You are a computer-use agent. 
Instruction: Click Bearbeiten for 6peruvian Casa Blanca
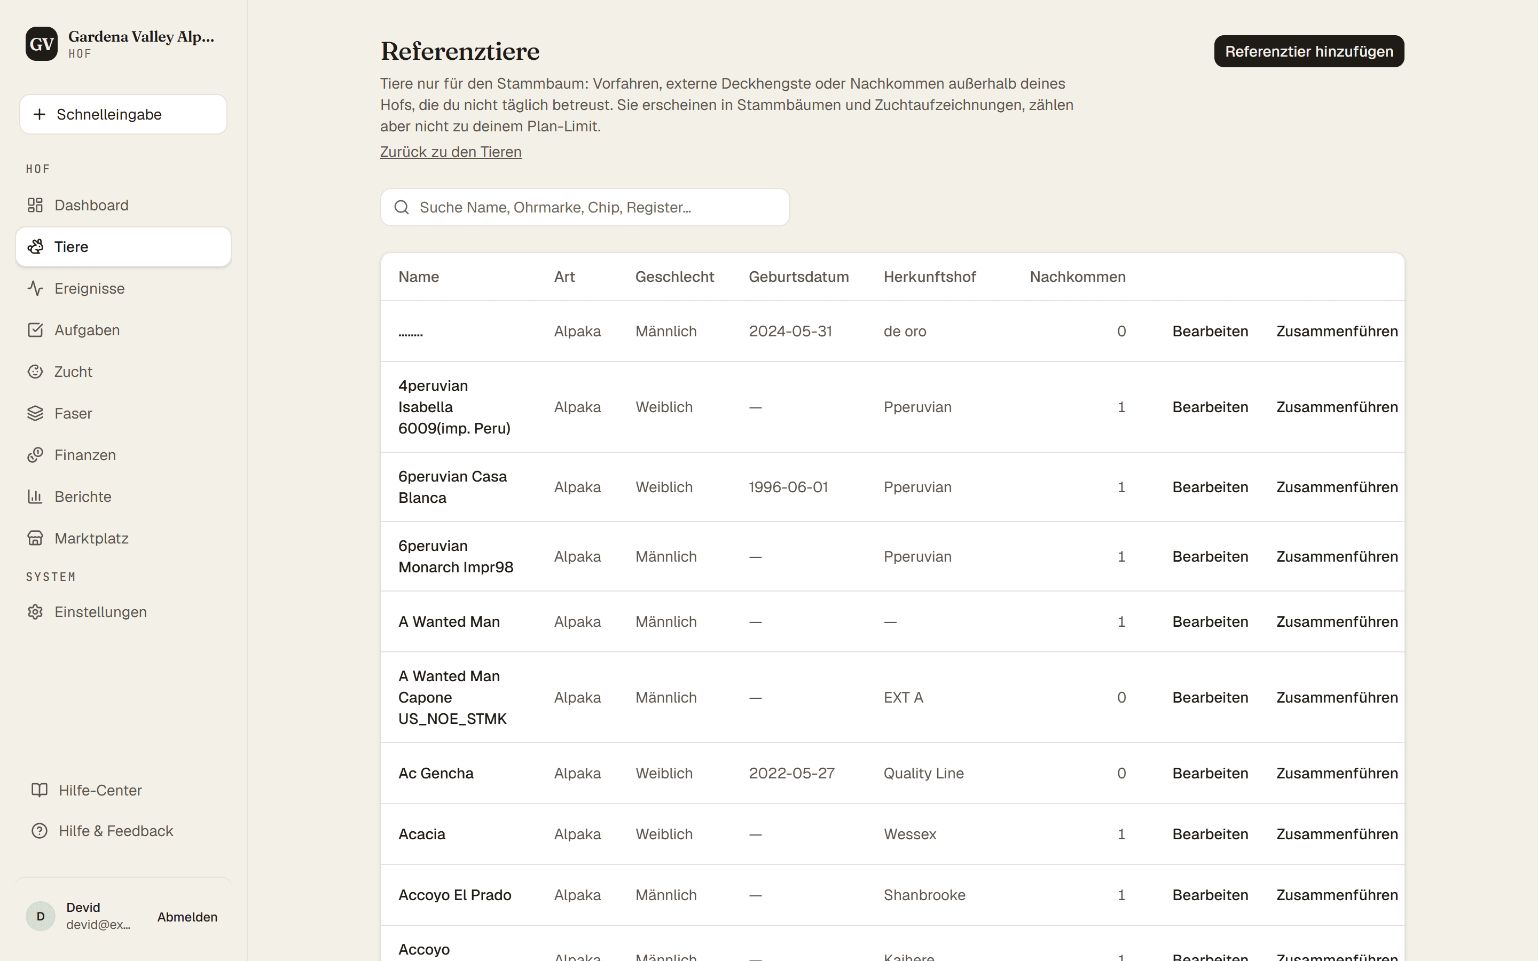click(x=1210, y=487)
